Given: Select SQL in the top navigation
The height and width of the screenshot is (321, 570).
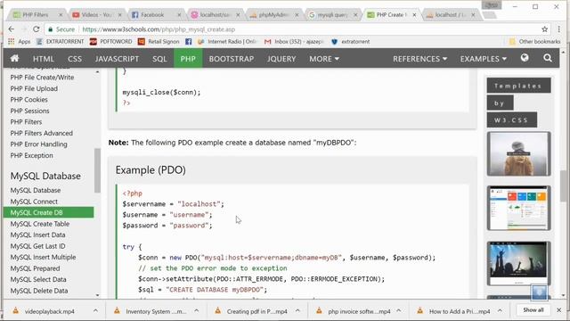Looking at the screenshot, I should pyautogui.click(x=159, y=59).
